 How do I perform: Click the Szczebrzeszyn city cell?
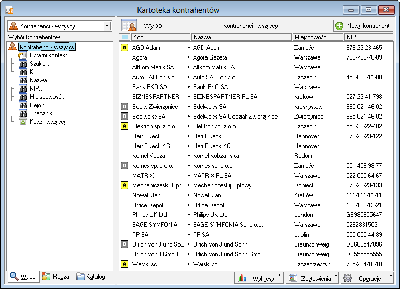click(312, 264)
